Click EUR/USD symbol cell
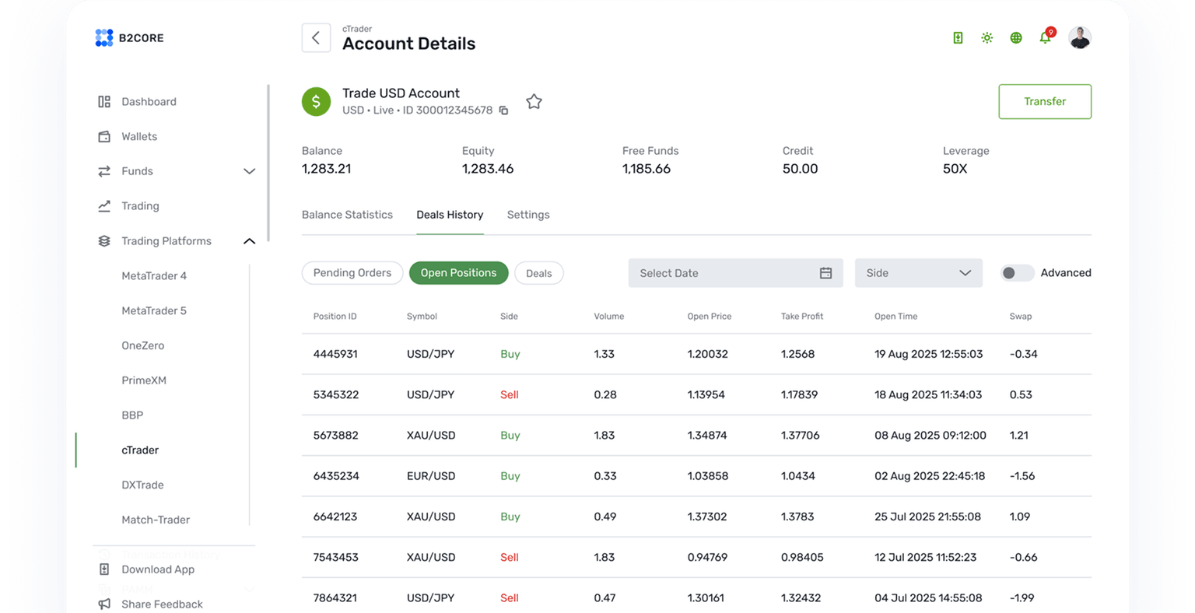This screenshot has height=613, width=1195. pyautogui.click(x=431, y=476)
